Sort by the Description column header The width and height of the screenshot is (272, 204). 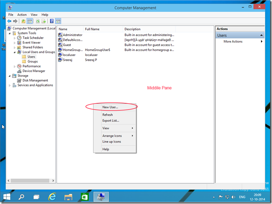(149, 29)
